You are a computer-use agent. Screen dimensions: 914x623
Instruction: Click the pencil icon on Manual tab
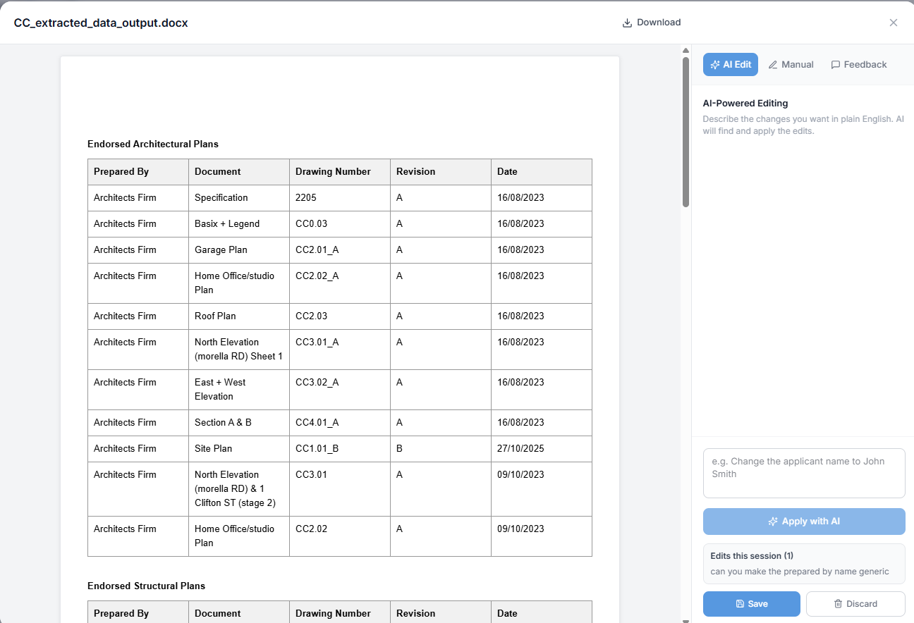pos(774,64)
